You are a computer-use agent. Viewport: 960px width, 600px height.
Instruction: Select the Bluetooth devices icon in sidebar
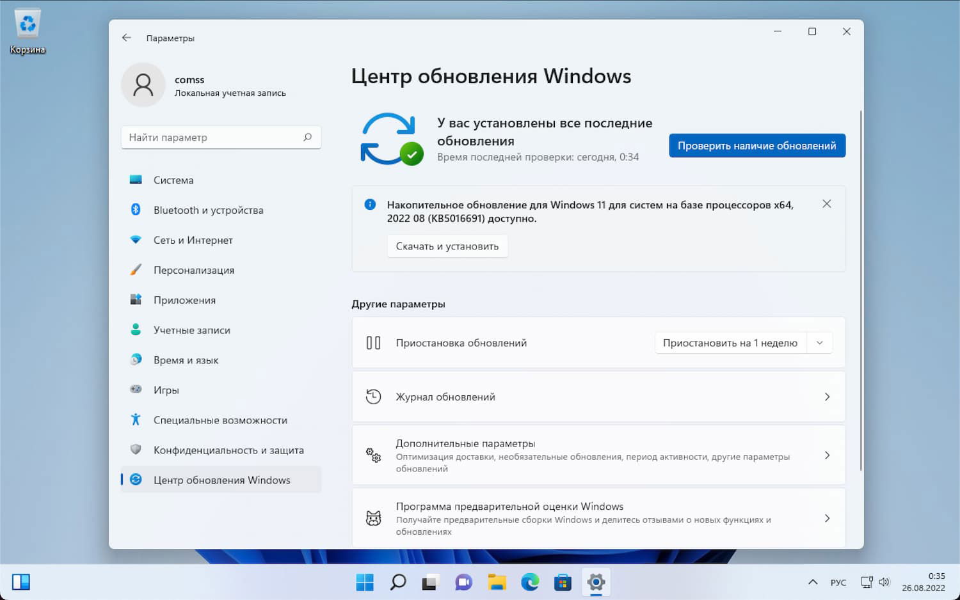click(x=136, y=210)
